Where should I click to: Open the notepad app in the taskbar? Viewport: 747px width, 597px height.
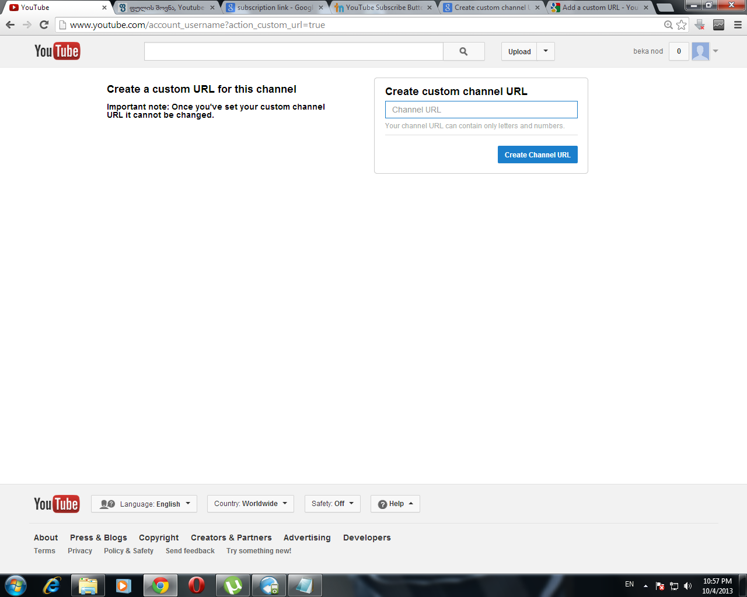click(305, 585)
